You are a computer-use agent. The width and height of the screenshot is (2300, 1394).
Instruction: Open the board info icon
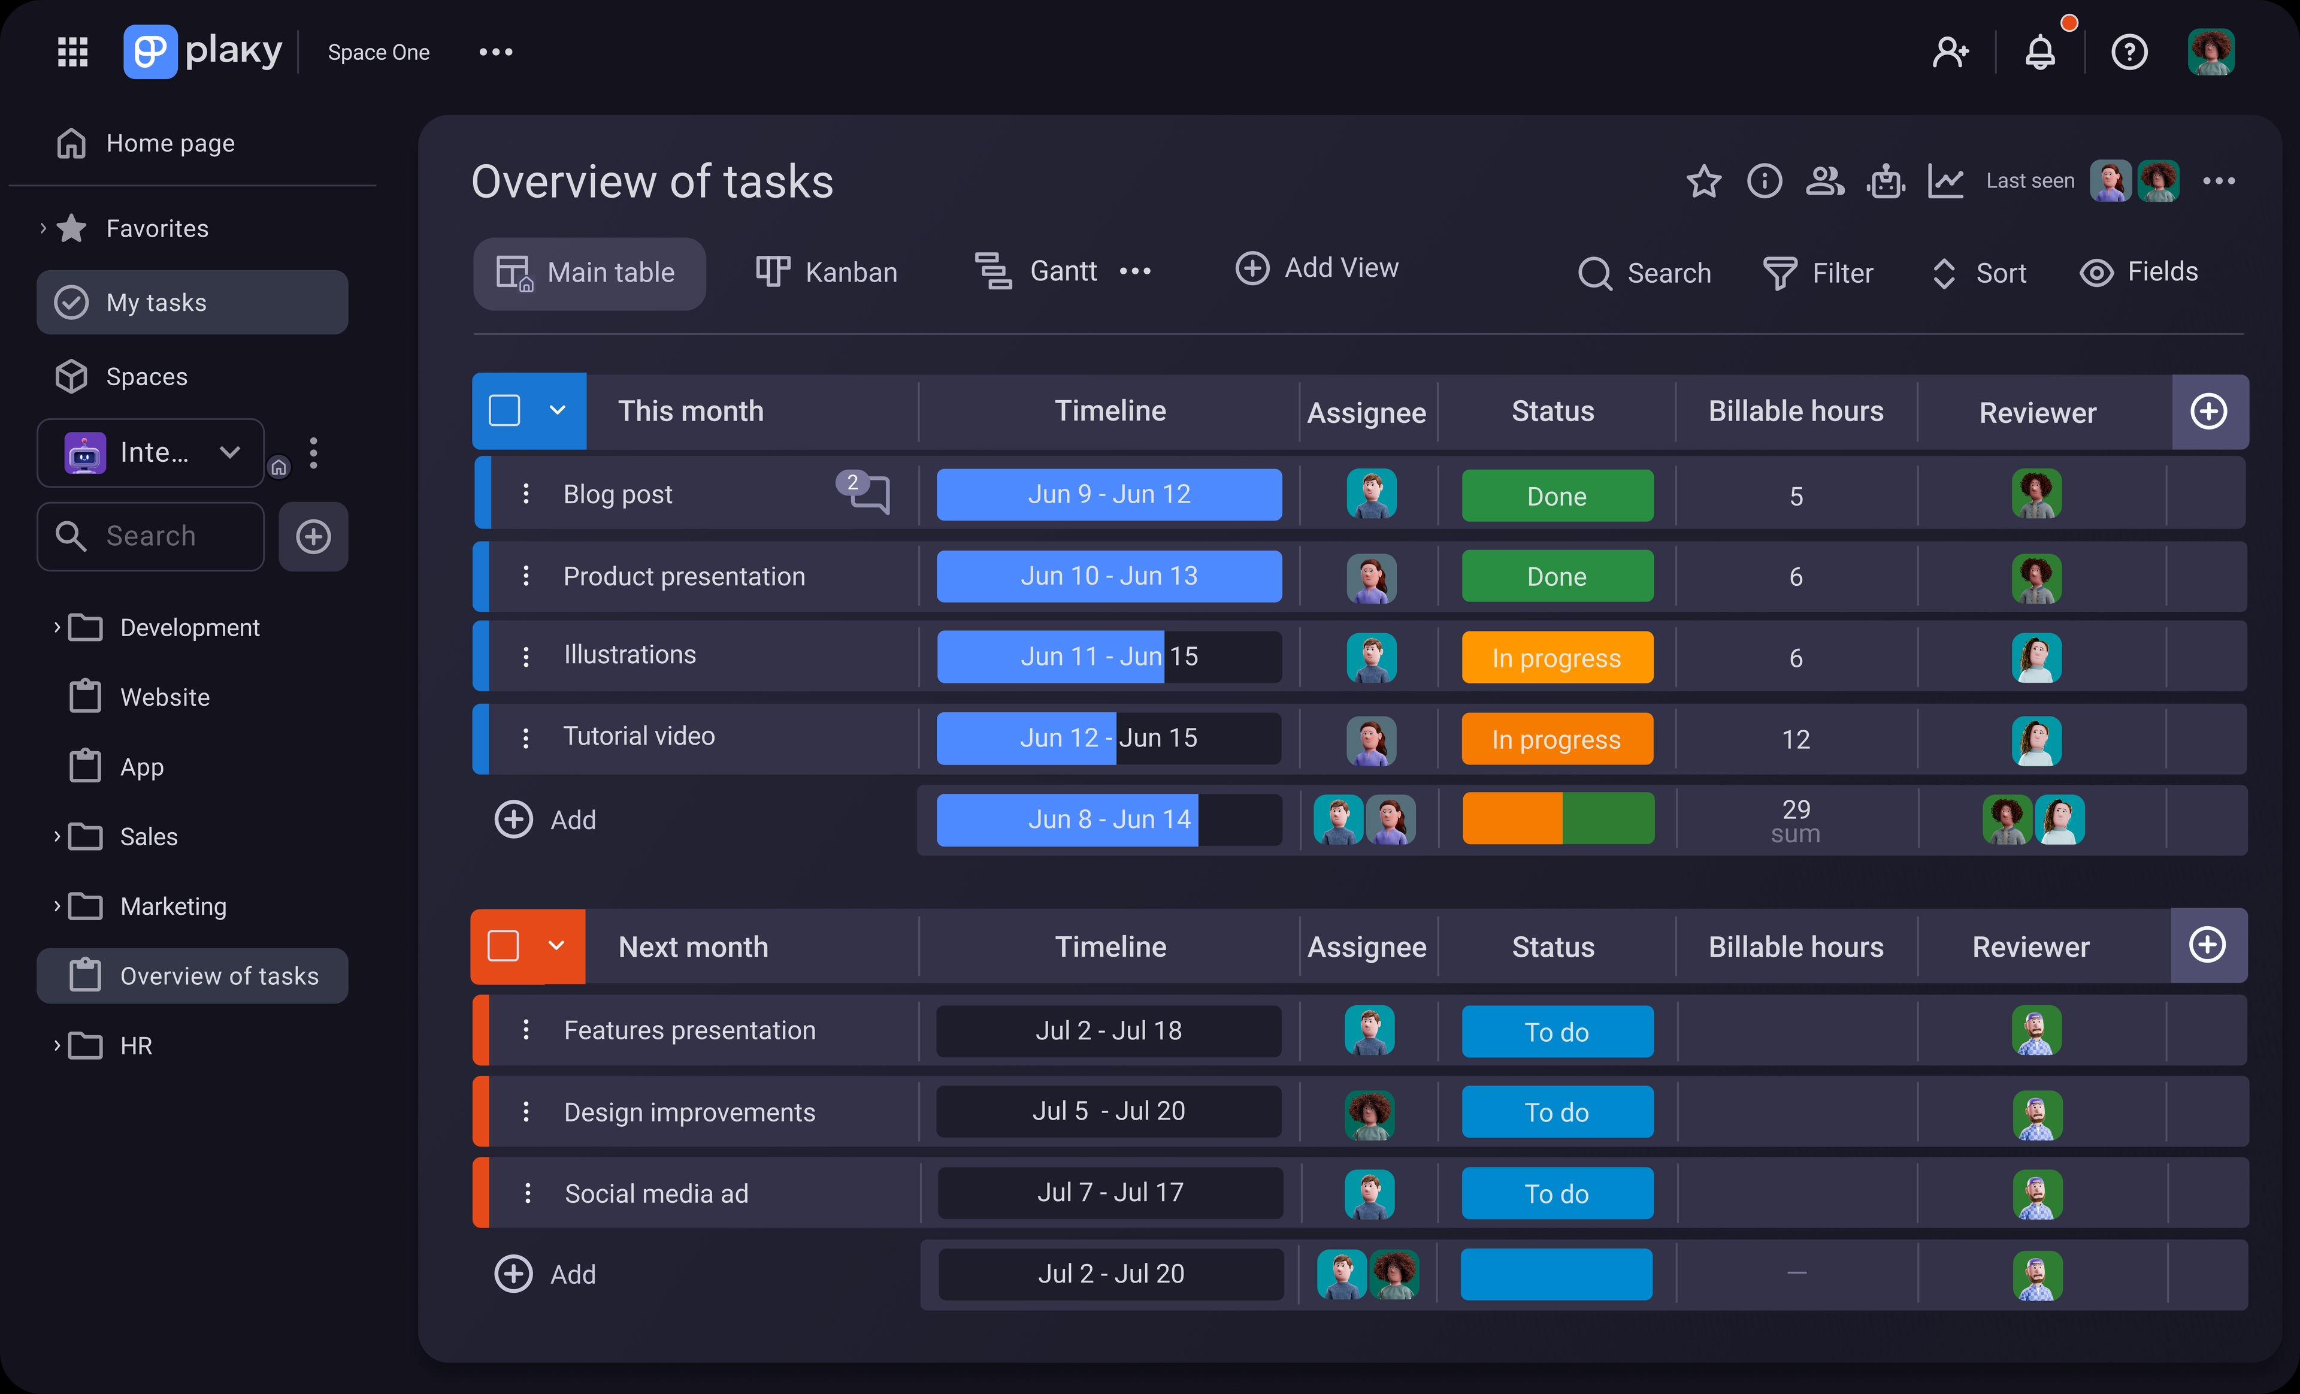click(1764, 180)
